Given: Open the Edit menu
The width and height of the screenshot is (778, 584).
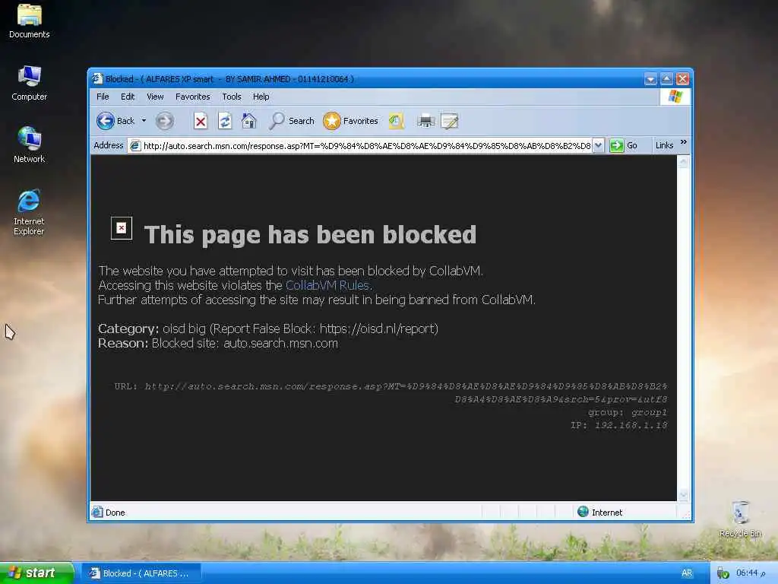Looking at the screenshot, I should click(128, 97).
